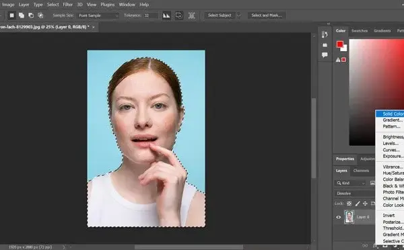Collapse the panels with double-arrow icon
Image resolution: width=404 pixels, height=250 pixels.
point(329,24)
